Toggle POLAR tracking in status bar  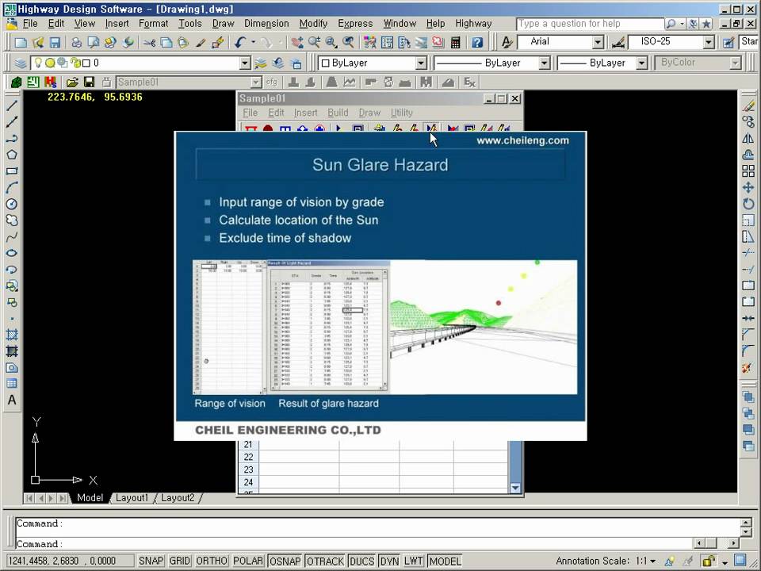248,561
